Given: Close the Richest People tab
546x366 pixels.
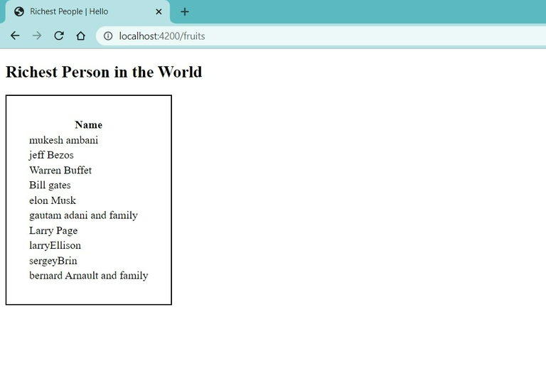Looking at the screenshot, I should click(159, 12).
